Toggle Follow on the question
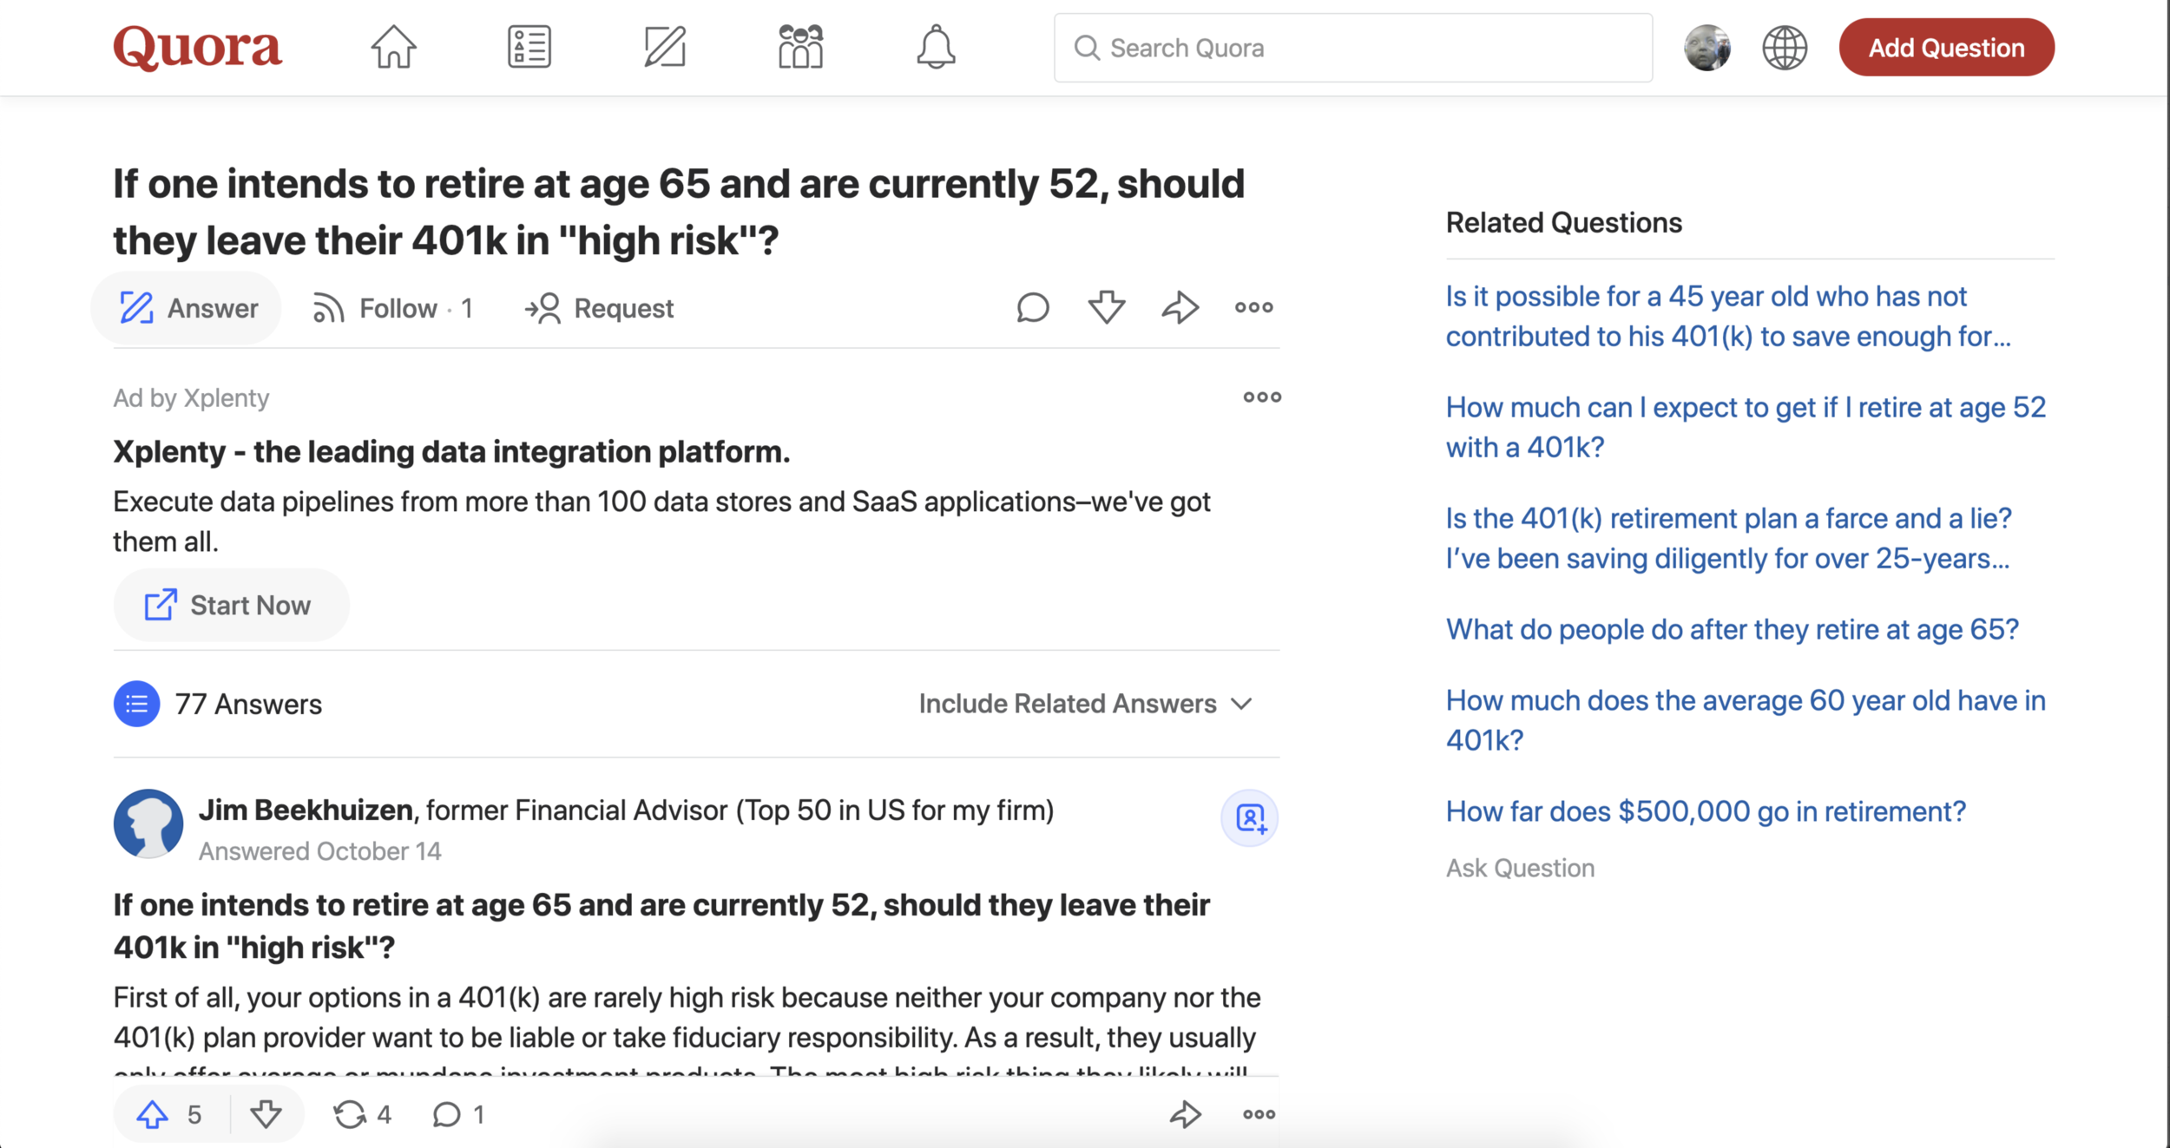Image resolution: width=2170 pixels, height=1148 pixels. pyautogui.click(x=392, y=309)
